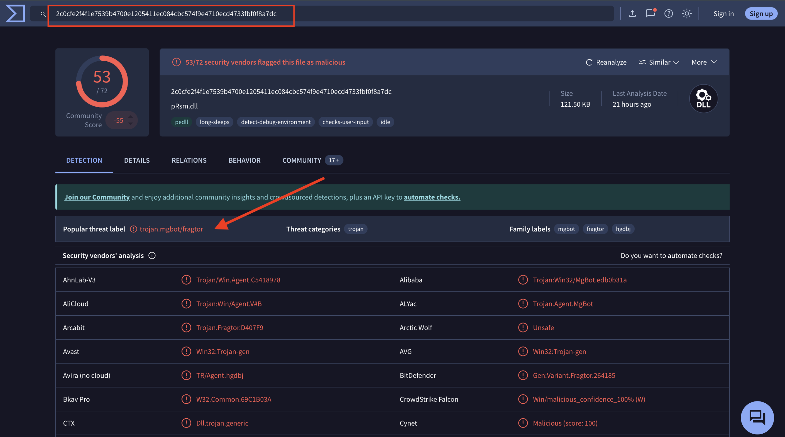Click the CTX detection warning icon
This screenshot has height=437, width=785.
(186, 423)
